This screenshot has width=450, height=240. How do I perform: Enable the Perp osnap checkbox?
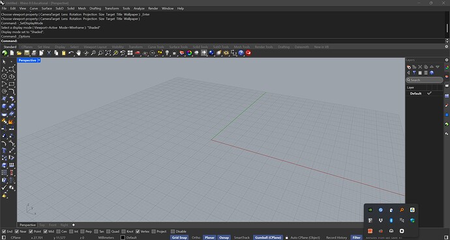point(83,232)
